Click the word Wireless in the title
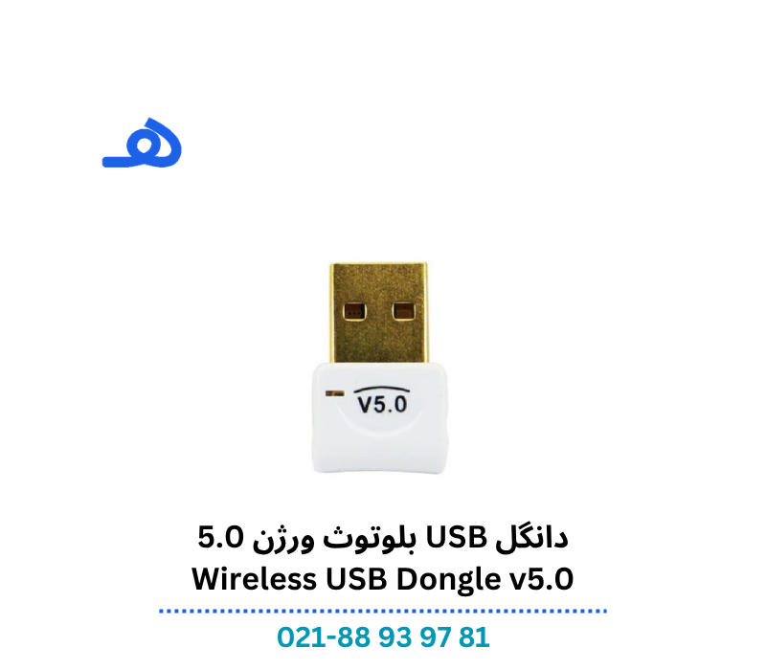 pos(254,579)
